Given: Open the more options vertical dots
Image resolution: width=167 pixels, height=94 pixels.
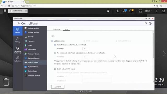Looking at the screenshot, I should (157, 11).
